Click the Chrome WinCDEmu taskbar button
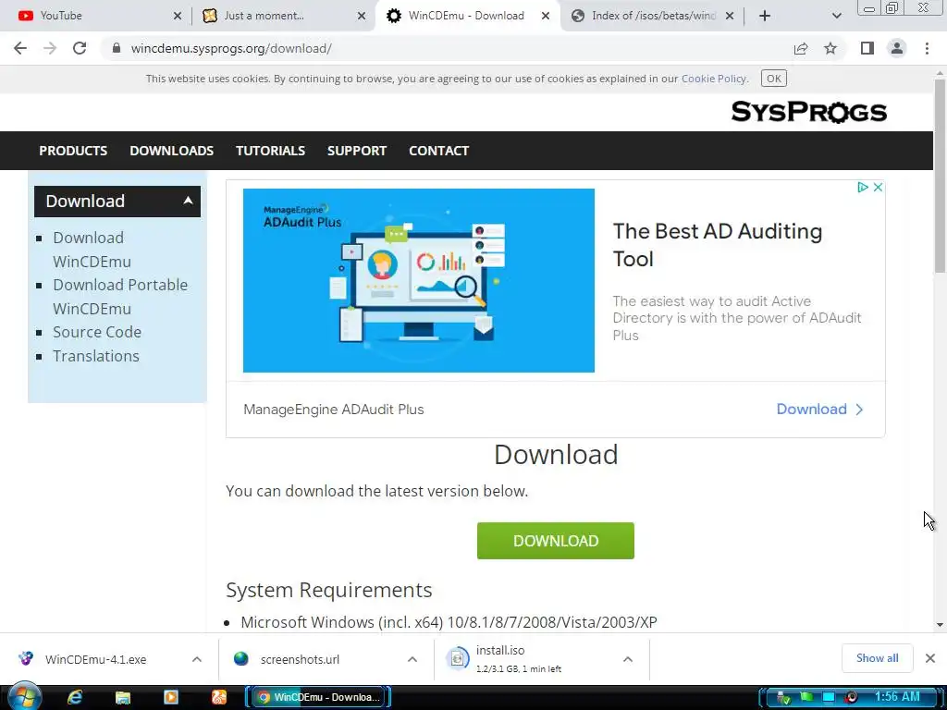 click(318, 697)
